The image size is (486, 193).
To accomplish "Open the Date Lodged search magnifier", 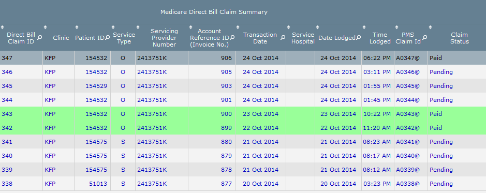I will point(359,37).
